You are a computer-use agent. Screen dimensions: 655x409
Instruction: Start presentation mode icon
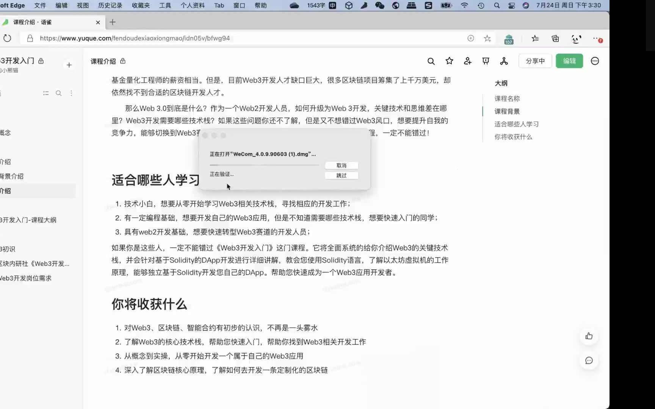tap(486, 61)
